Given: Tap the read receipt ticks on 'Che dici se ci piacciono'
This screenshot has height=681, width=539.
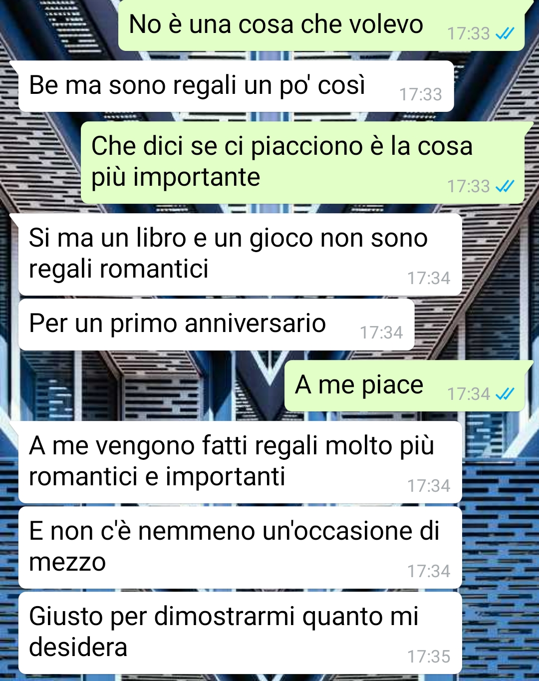Looking at the screenshot, I should [505, 186].
